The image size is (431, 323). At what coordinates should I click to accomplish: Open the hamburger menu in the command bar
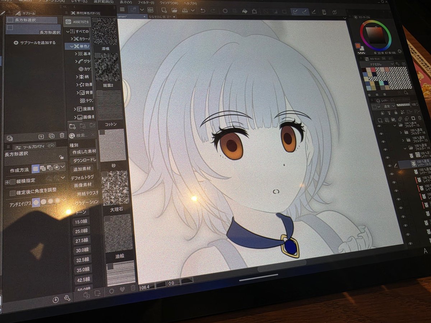click(x=122, y=9)
